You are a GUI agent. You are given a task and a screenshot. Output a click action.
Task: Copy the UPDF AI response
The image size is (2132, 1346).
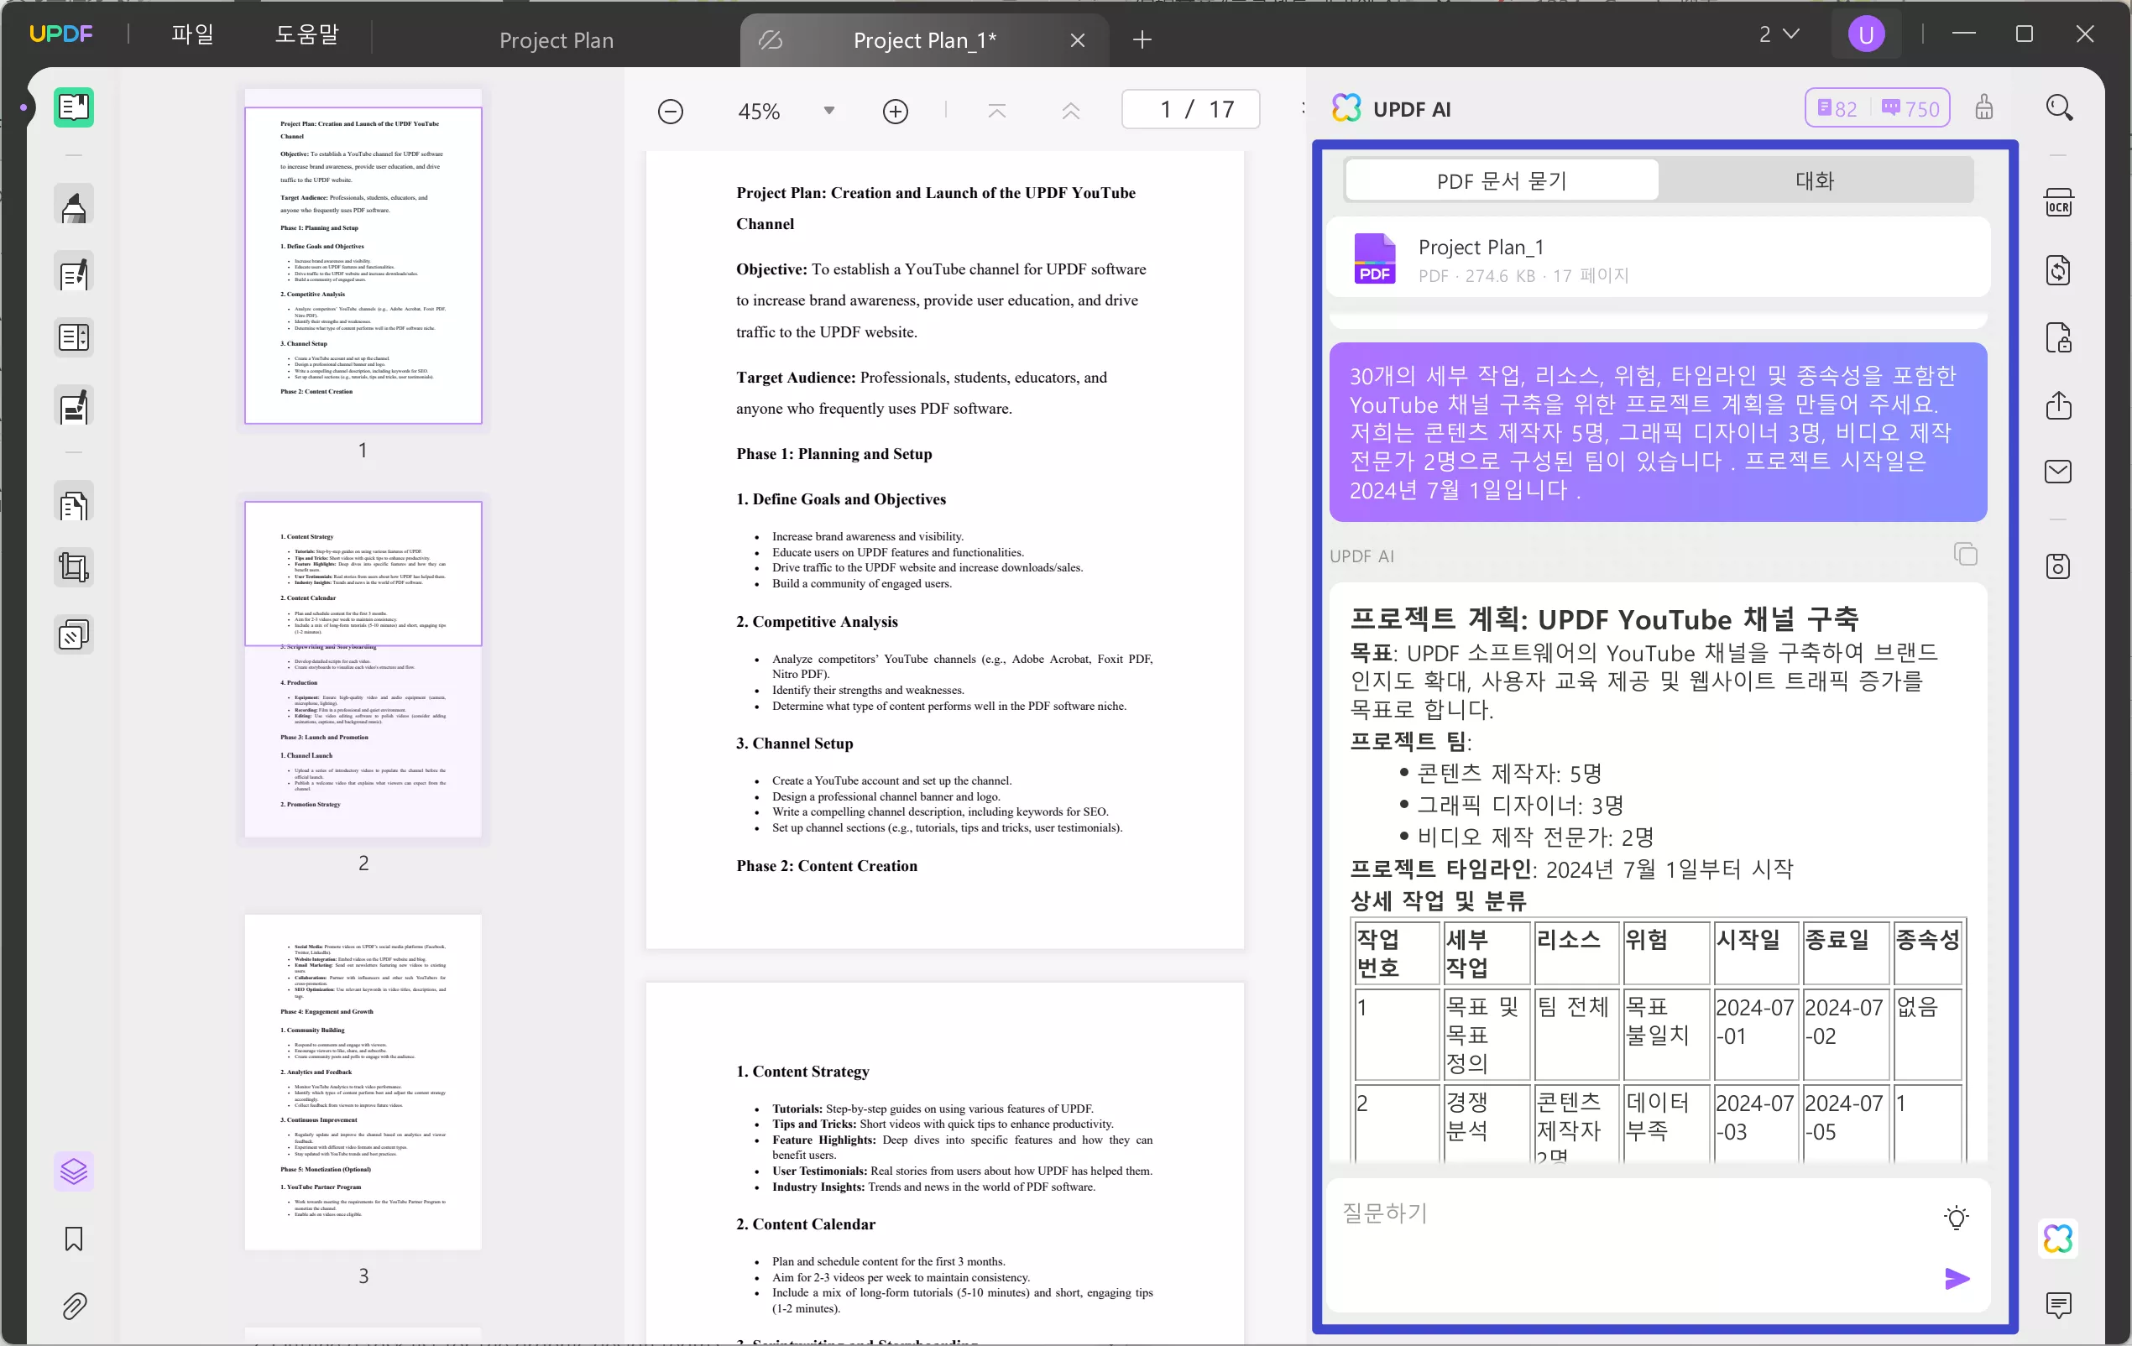(x=1966, y=555)
